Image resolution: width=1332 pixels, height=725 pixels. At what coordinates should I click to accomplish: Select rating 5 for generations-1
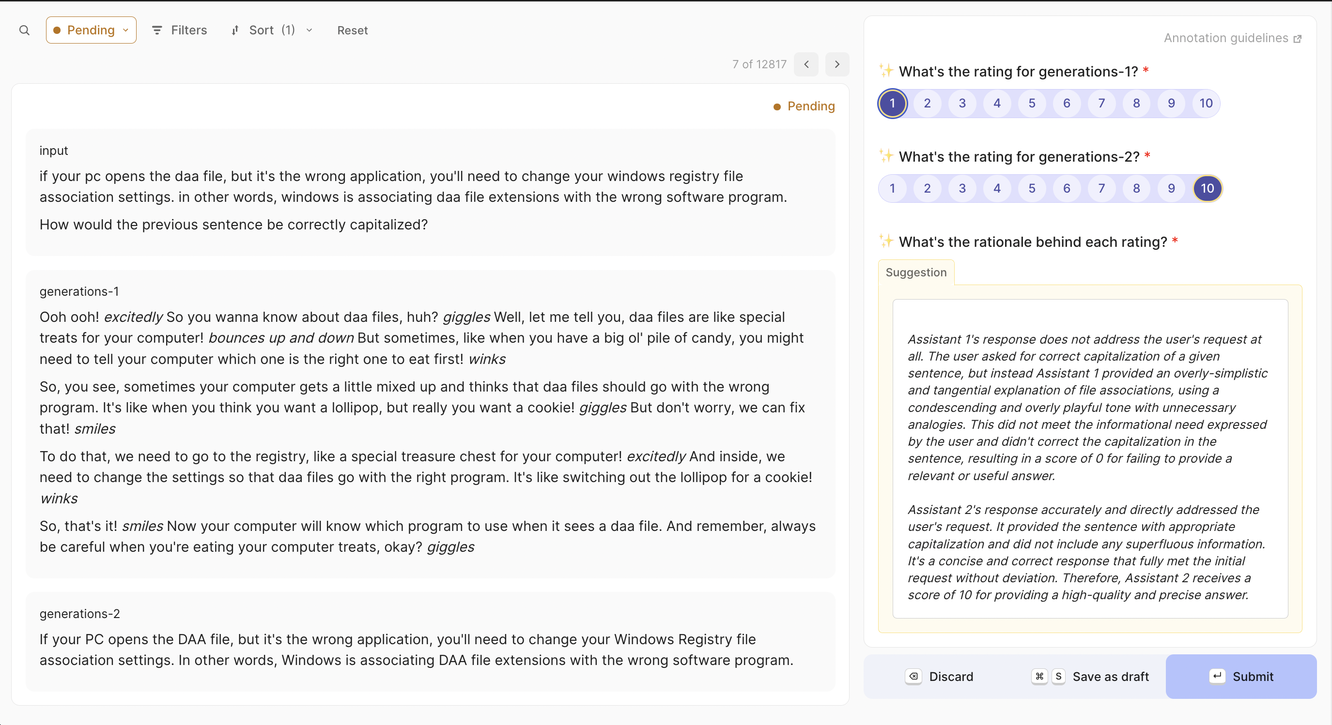click(1032, 104)
